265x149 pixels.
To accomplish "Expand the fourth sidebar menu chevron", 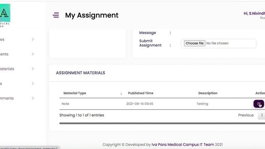I will pos(33,84).
